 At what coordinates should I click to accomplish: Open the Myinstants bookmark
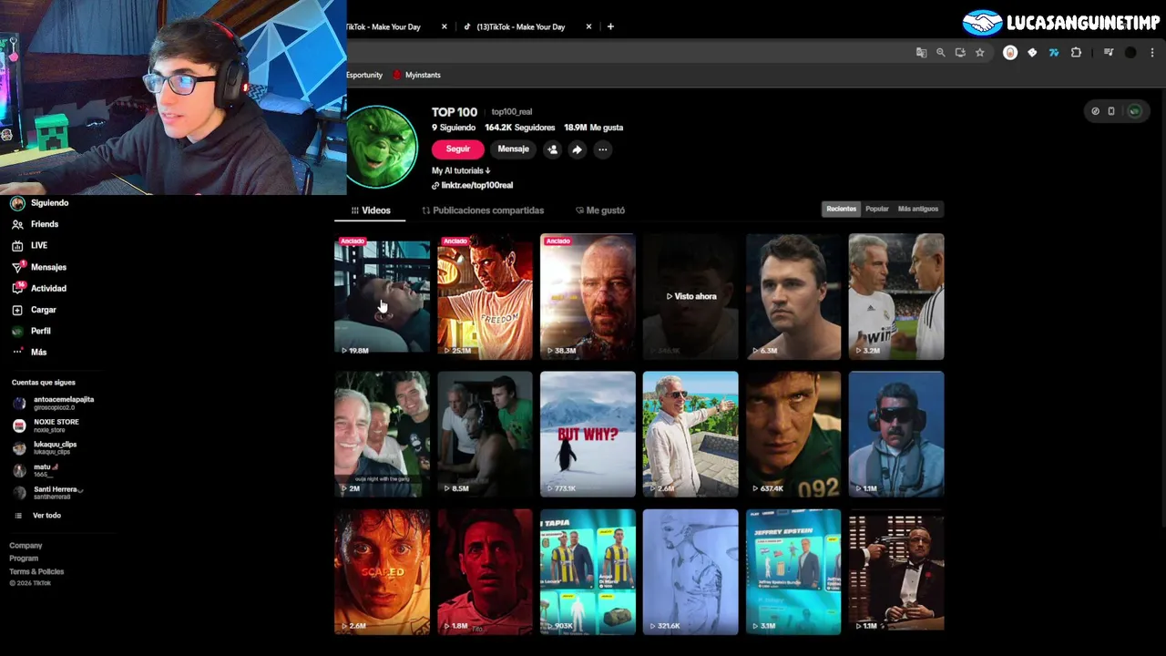point(416,75)
